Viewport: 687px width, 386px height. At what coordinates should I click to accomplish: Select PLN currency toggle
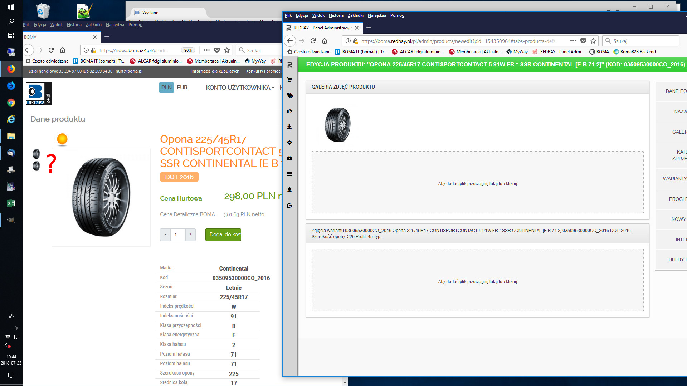166,88
